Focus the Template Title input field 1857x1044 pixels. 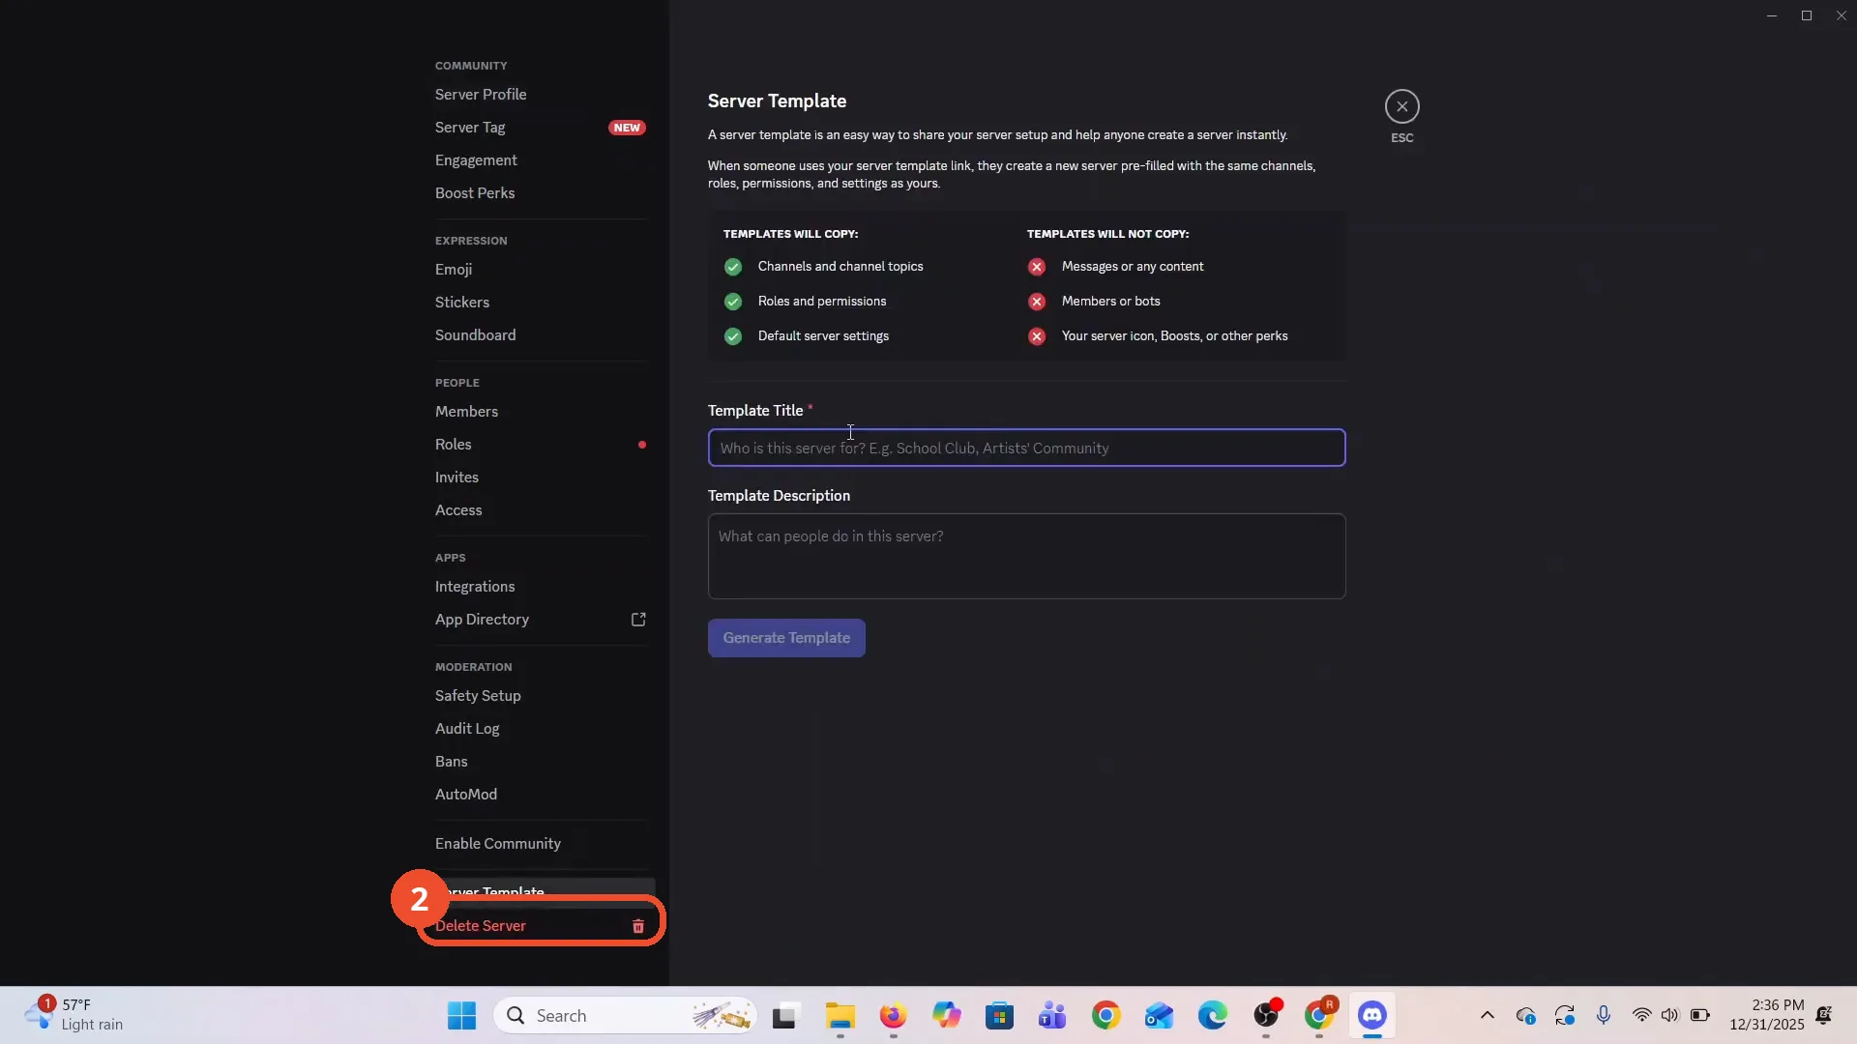[x=1026, y=448]
